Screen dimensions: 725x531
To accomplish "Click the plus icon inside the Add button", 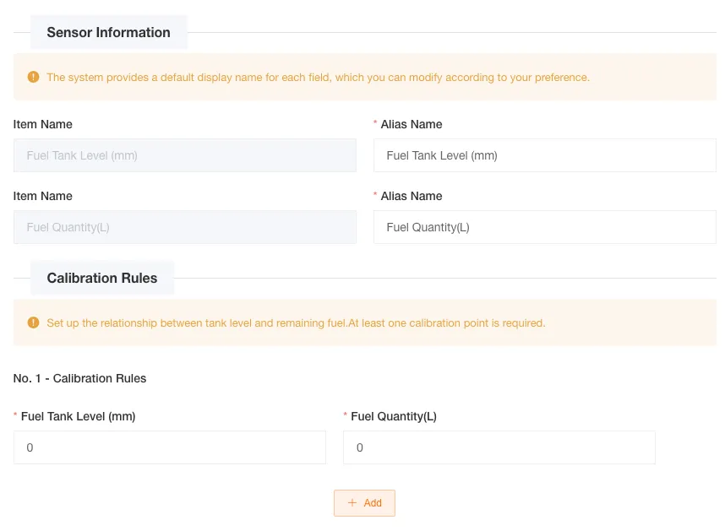I will 352,502.
